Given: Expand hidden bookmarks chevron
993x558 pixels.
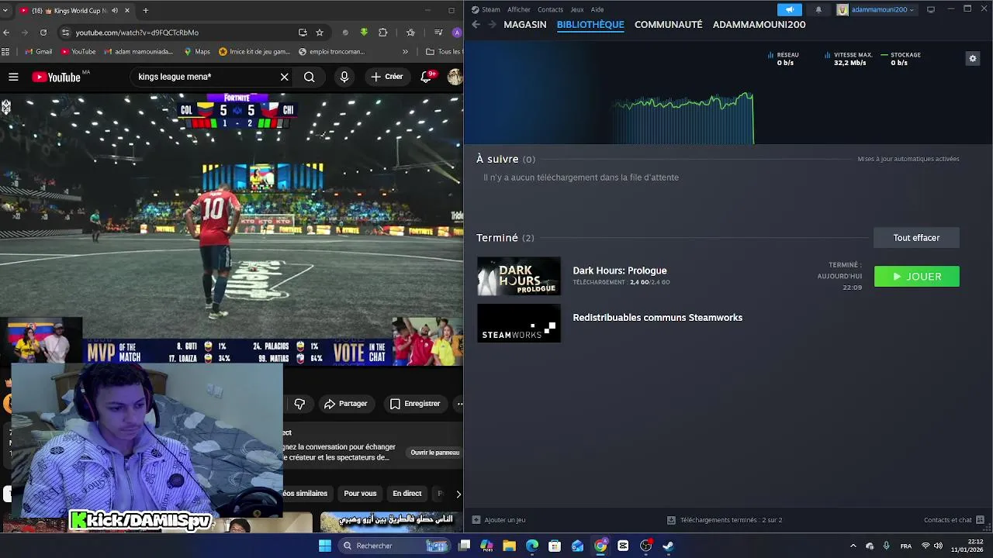Looking at the screenshot, I should pyautogui.click(x=405, y=52).
